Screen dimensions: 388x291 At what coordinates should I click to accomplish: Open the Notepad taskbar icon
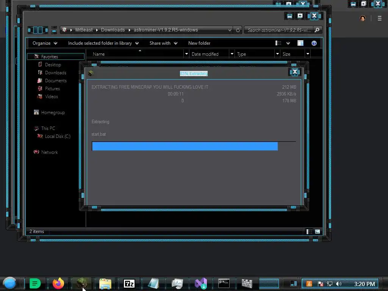coord(153,283)
